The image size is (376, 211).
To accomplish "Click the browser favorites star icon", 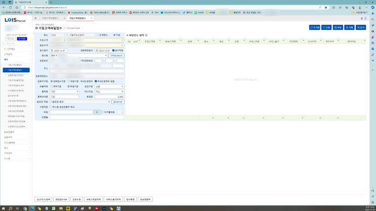I will 326,8.
